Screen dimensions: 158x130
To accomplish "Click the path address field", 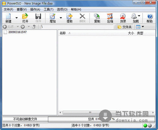I will tap(77, 27).
